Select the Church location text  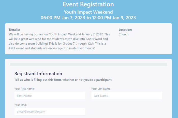pyautogui.click(x=124, y=34)
